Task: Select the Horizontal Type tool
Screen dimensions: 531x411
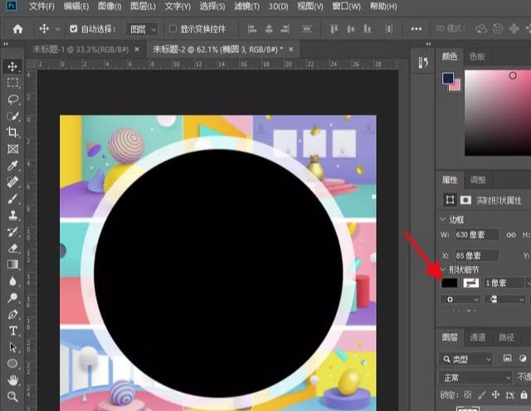Action: 13,331
